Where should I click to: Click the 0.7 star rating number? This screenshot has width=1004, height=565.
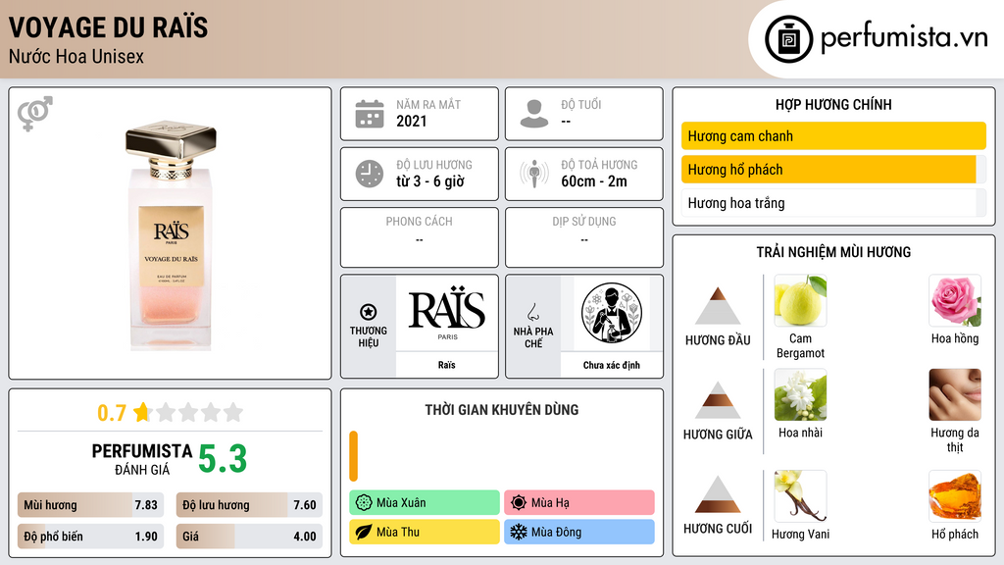pos(112,413)
